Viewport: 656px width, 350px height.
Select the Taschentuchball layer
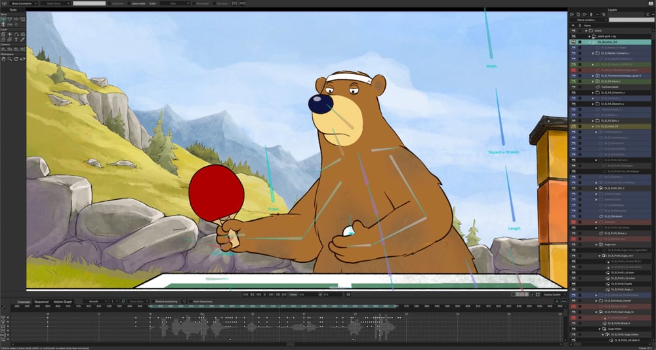[610, 87]
